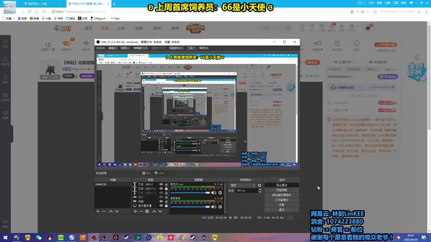Viewport: 431px width, 242px height.
Task: Toggle visibility of 开船 source
Action: pos(161,201)
